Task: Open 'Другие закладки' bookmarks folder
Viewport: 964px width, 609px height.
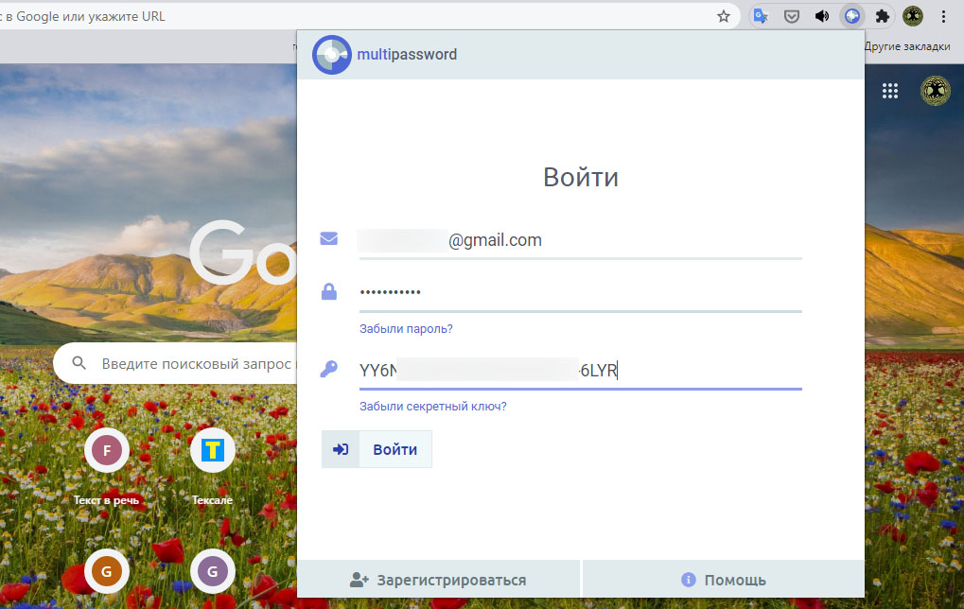Action: click(x=907, y=46)
